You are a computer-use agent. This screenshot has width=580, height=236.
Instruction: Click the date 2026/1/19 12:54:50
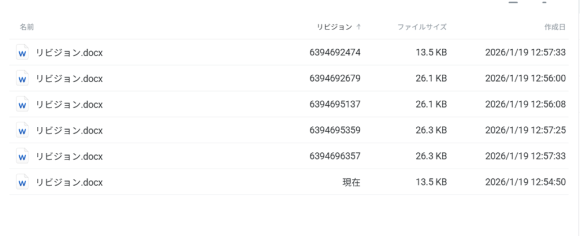pyautogui.click(x=525, y=182)
